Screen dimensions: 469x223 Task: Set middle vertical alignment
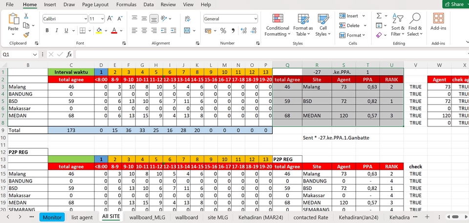(144, 19)
